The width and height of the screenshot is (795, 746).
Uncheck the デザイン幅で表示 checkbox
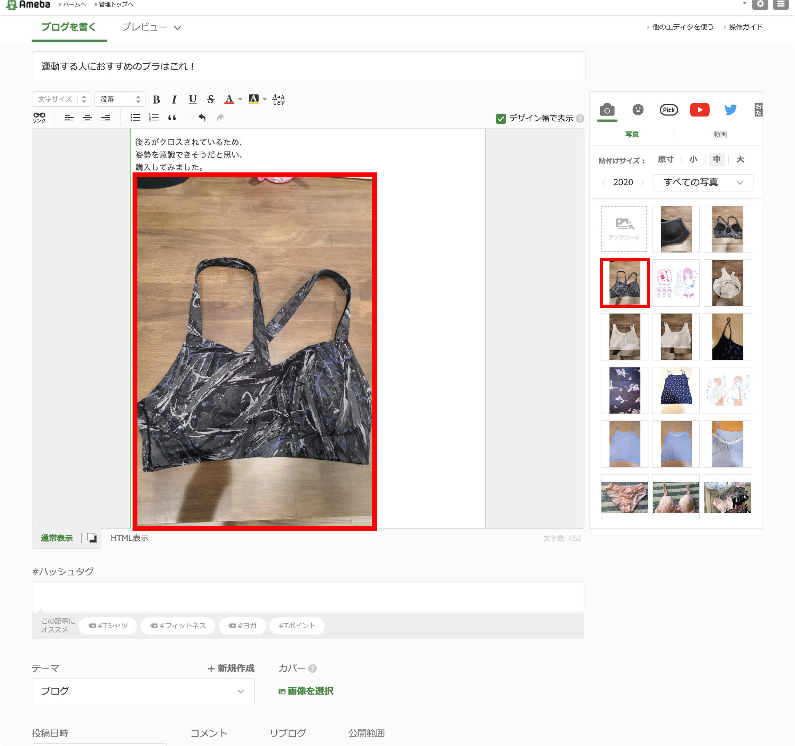501,119
